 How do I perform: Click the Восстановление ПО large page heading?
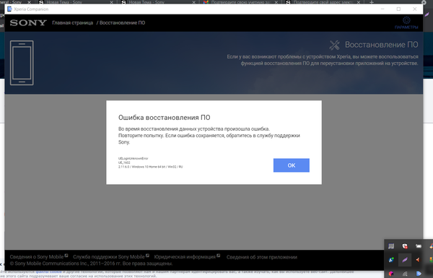coord(381,45)
